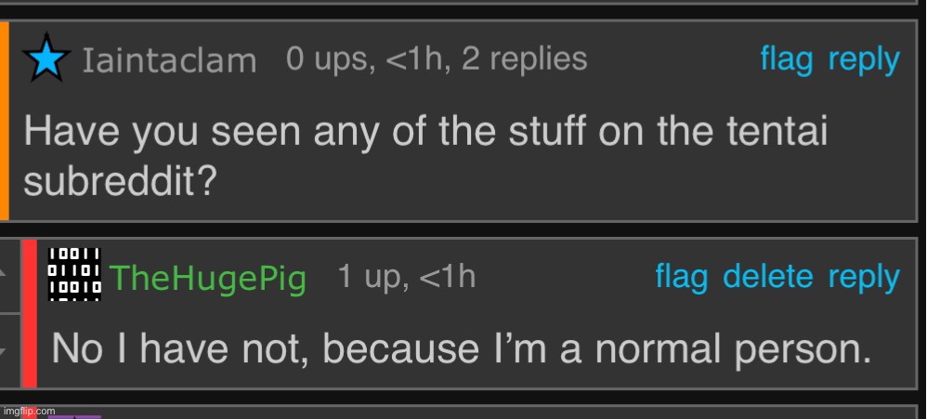Flag the comment by TheHugePig
This screenshot has height=419, width=927.
[681, 277]
